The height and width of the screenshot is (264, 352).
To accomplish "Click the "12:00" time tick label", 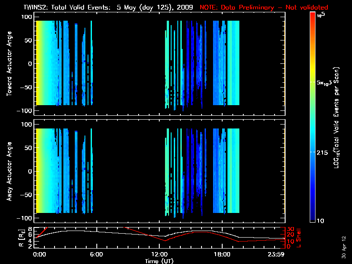I will click(x=159, y=255).
